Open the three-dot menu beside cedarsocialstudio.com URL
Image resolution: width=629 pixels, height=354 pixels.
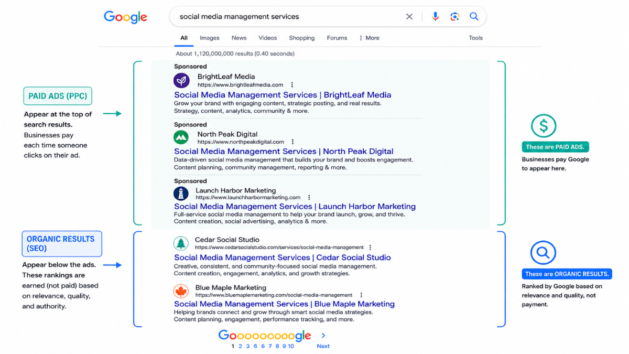click(x=370, y=248)
